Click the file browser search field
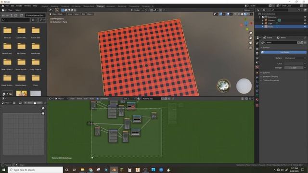Viewport: 308px width, 173px height. [x=15, y=20]
